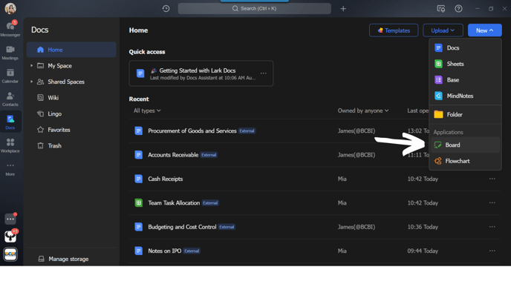The width and height of the screenshot is (511, 287).
Task: Open Budgeting and Cost Control document
Action: tap(182, 227)
